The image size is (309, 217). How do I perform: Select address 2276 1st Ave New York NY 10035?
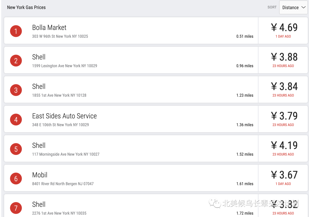coord(59,213)
